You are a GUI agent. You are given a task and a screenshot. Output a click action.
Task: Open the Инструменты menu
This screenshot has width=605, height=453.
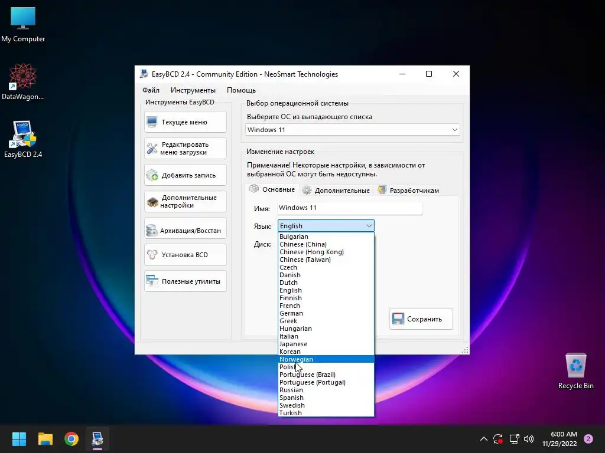(193, 90)
